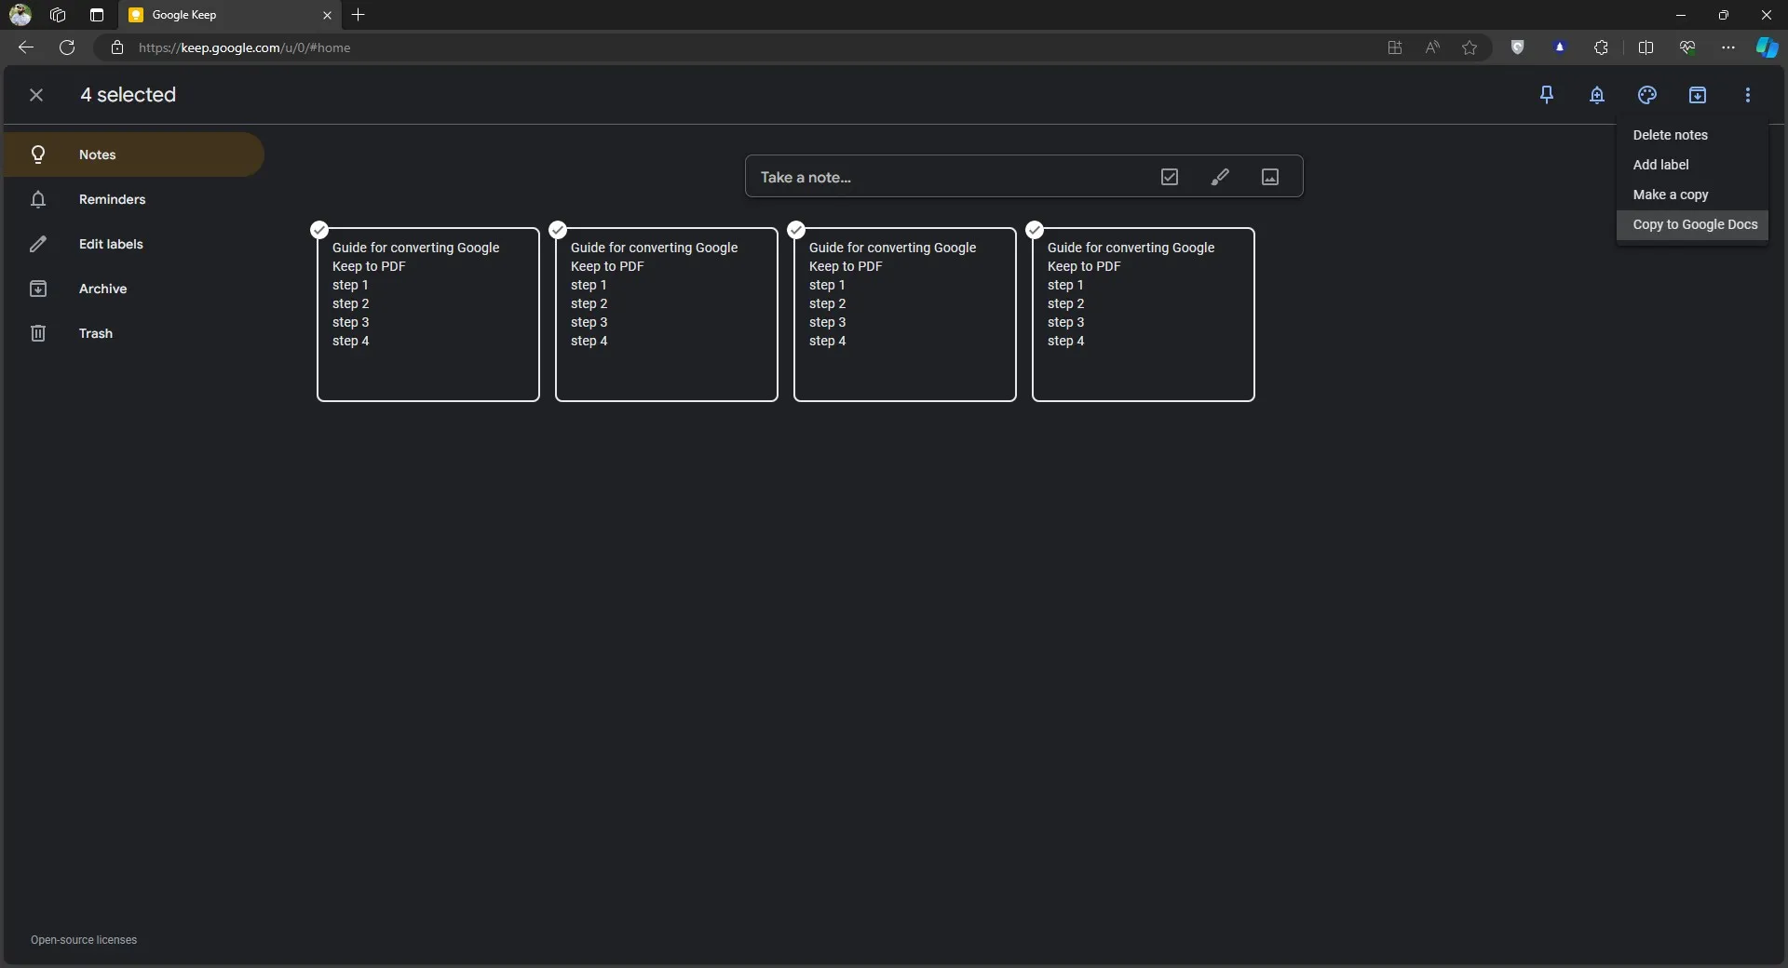
Task: Open the Trash section in sidebar
Action: click(95, 333)
